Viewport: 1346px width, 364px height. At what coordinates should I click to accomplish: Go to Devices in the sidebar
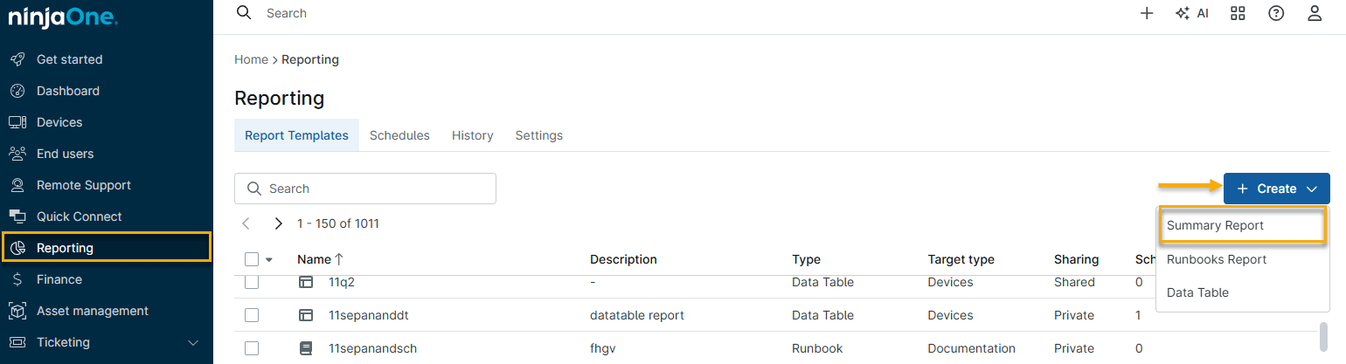coord(59,122)
